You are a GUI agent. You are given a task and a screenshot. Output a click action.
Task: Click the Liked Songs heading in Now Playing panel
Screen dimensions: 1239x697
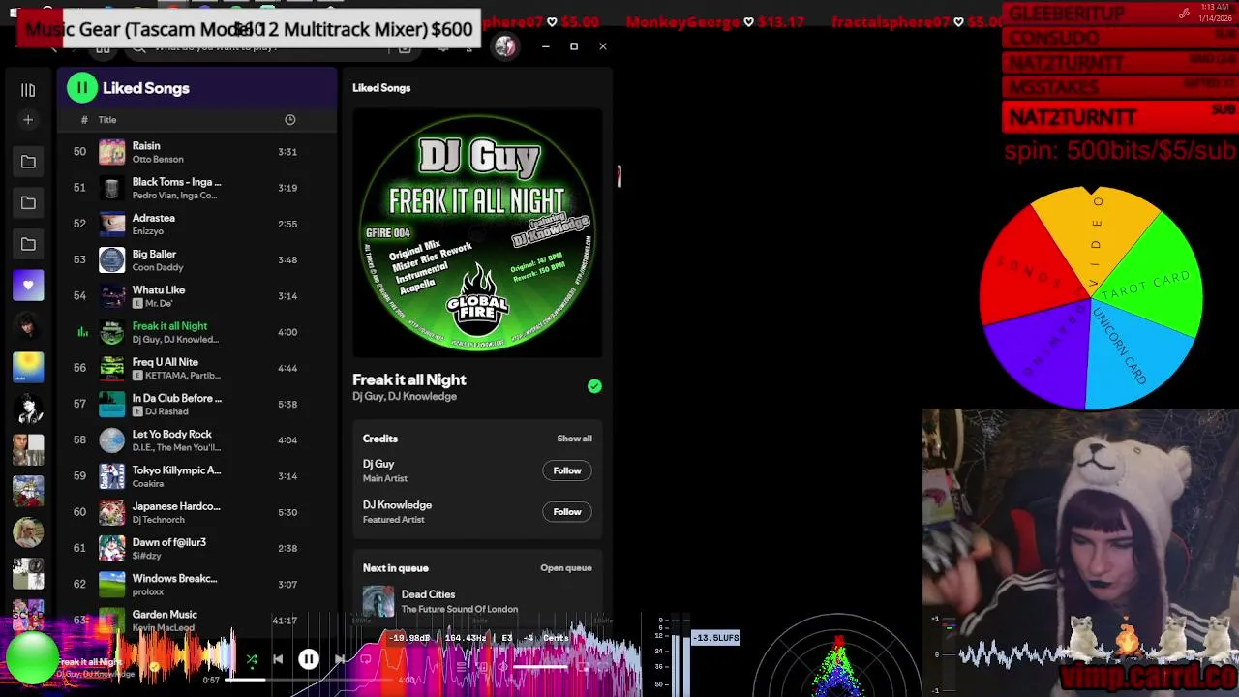tap(381, 88)
